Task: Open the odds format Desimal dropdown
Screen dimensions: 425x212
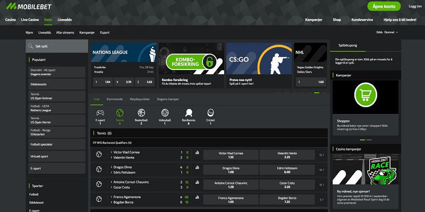Action: (391, 32)
